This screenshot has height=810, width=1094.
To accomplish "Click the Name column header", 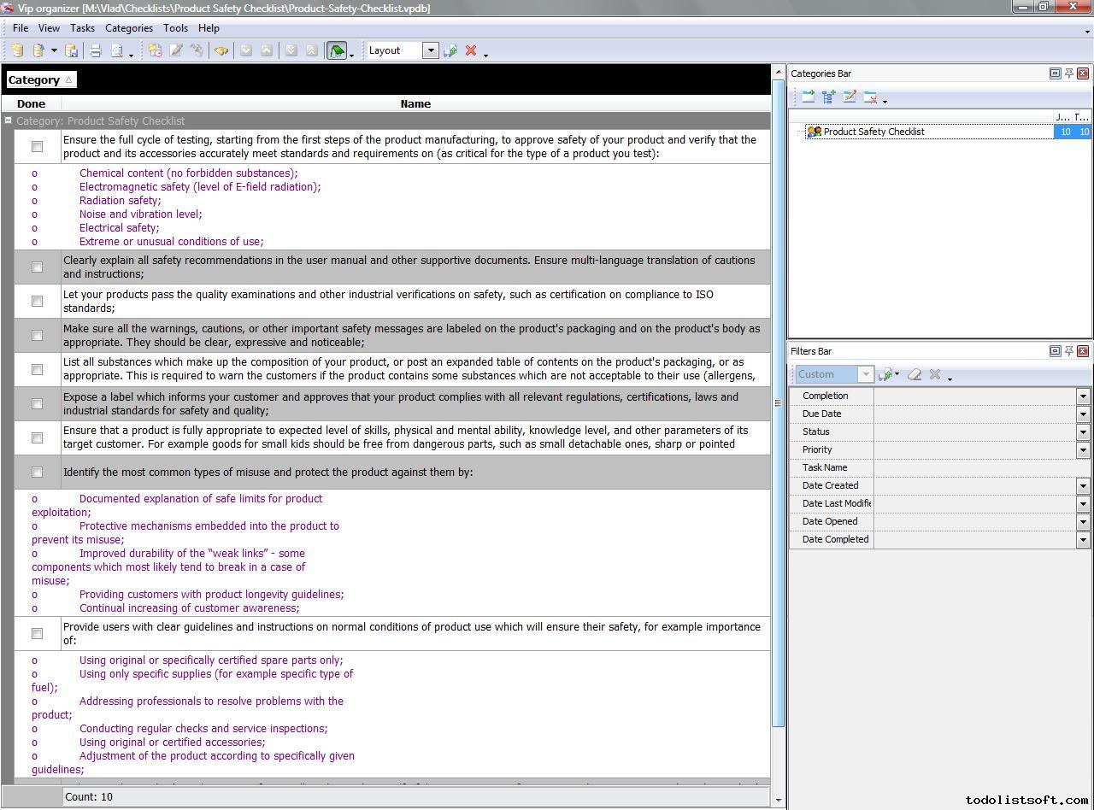I will (x=415, y=103).
